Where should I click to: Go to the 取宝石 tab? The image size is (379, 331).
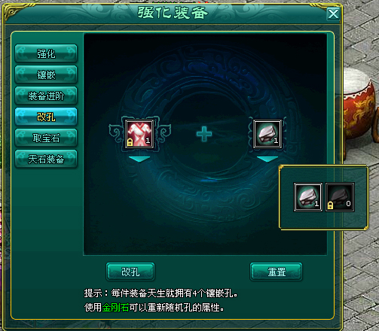click(x=46, y=138)
